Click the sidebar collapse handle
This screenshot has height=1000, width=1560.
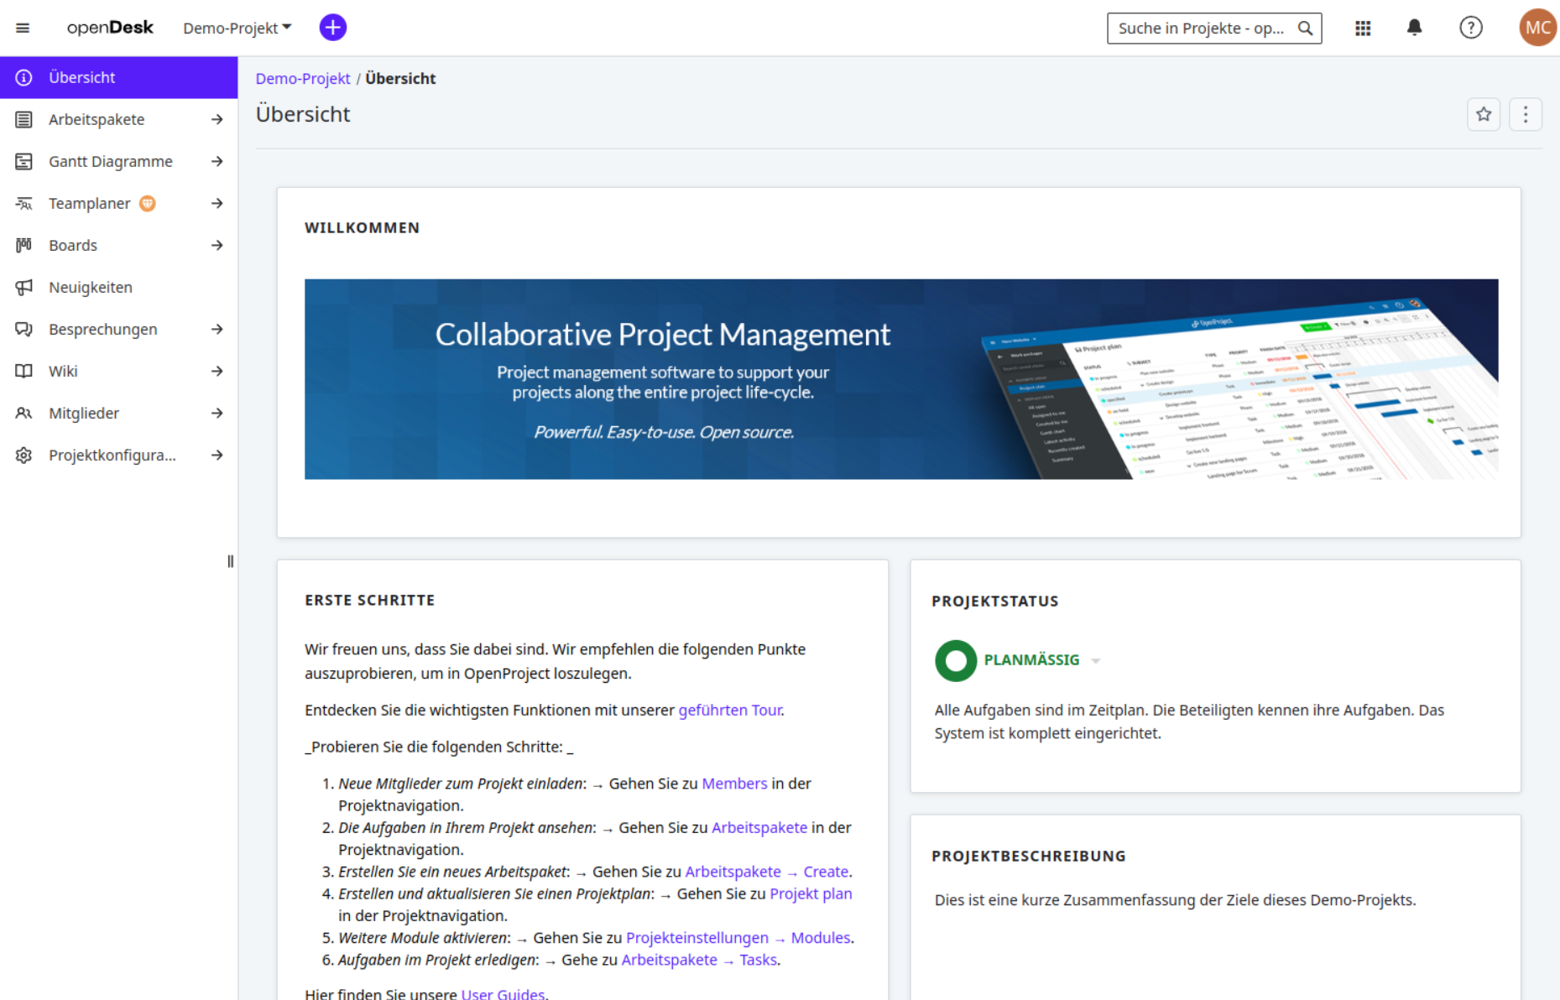coord(230,561)
